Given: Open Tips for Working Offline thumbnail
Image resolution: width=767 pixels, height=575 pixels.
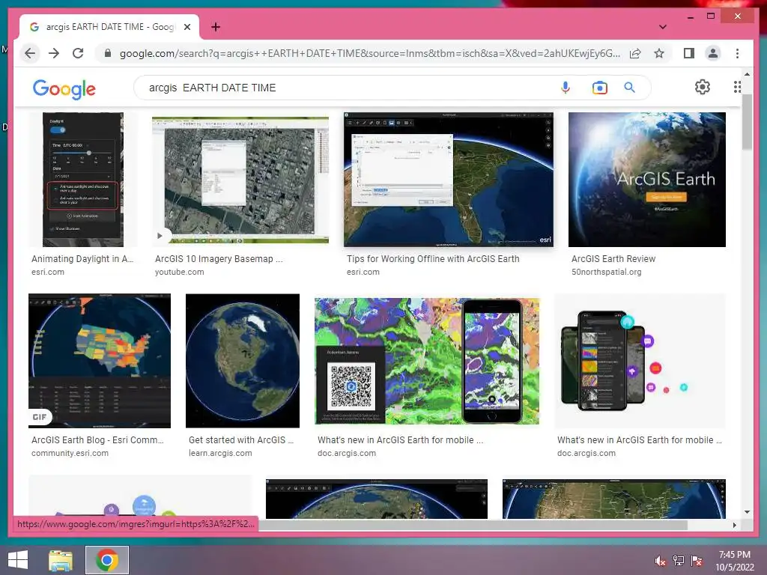Looking at the screenshot, I should tap(449, 180).
